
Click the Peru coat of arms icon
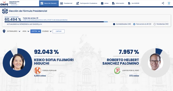click(5, 11)
